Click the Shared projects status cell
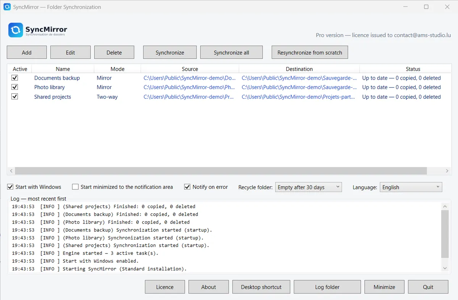 coord(402,97)
